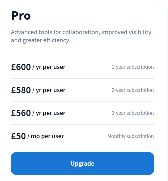Click the £560 price
This screenshot has width=168, height=181.
21,113
